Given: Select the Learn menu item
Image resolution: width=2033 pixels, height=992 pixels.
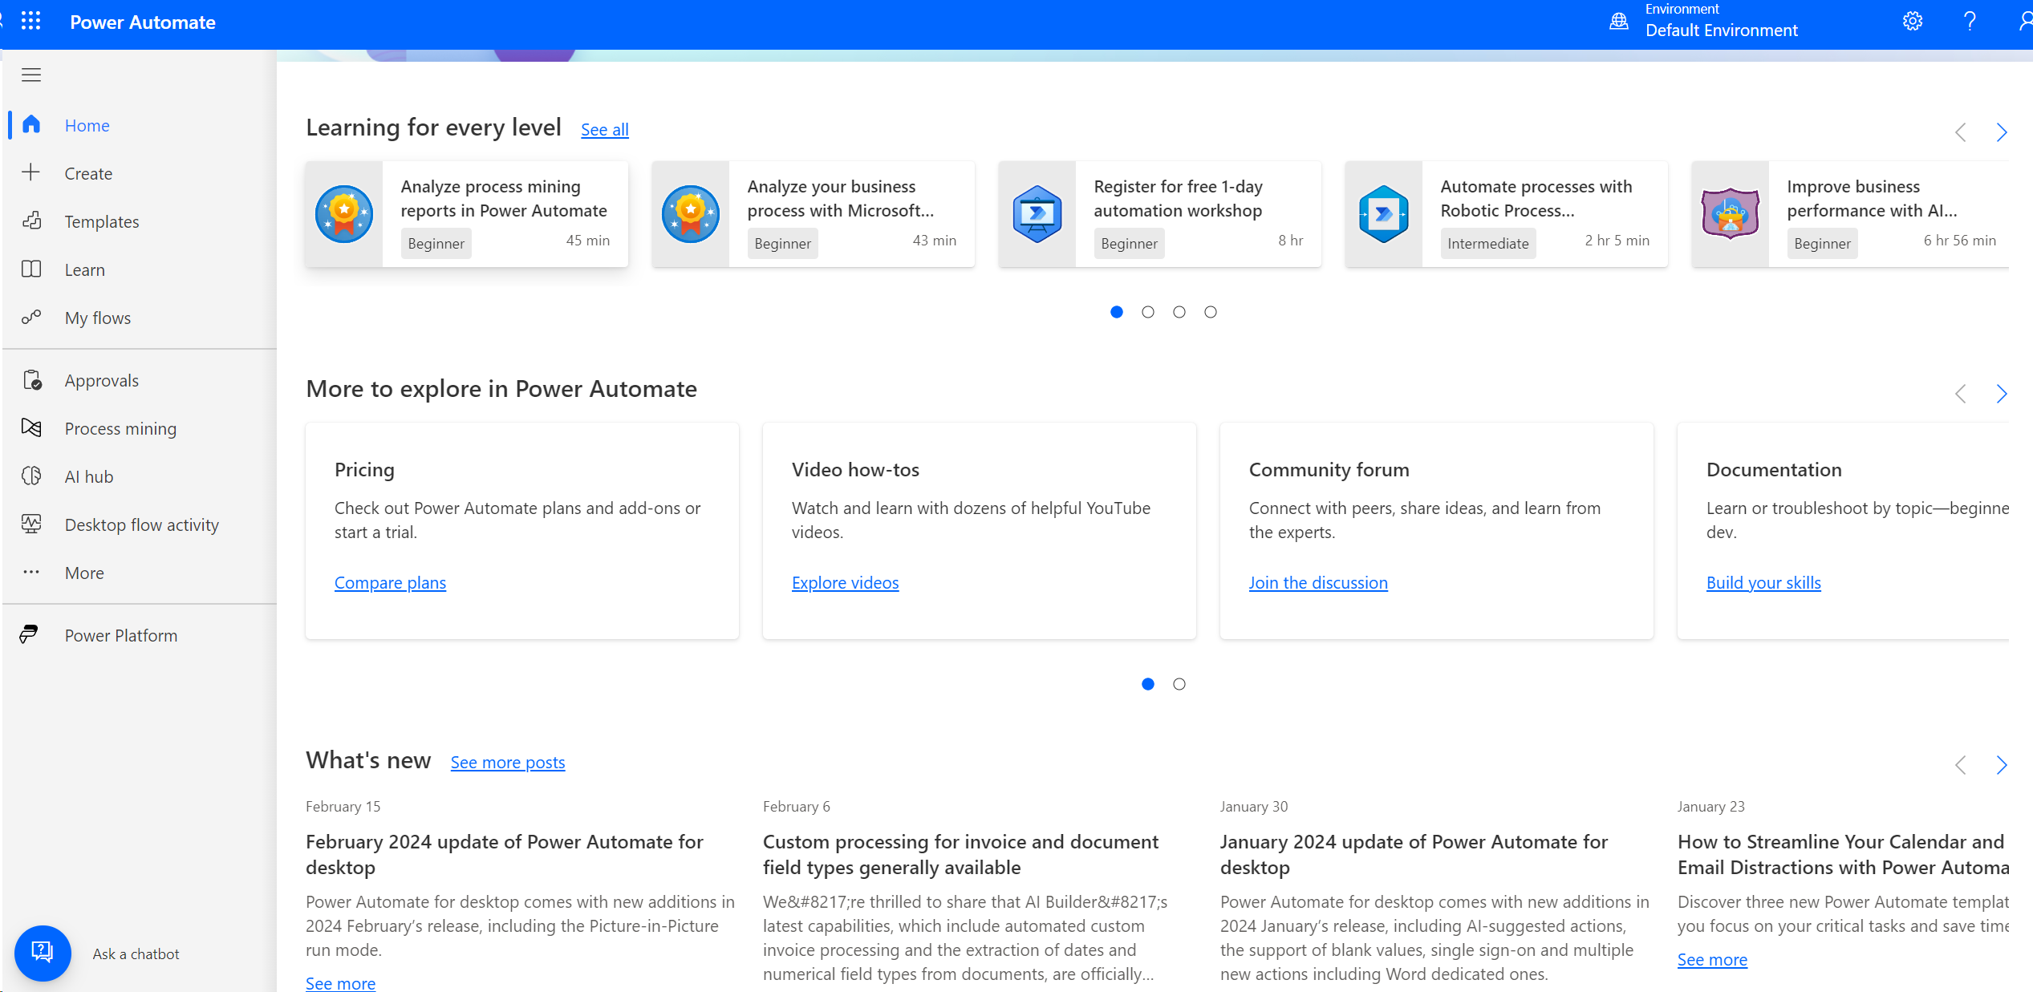Looking at the screenshot, I should click(x=83, y=269).
